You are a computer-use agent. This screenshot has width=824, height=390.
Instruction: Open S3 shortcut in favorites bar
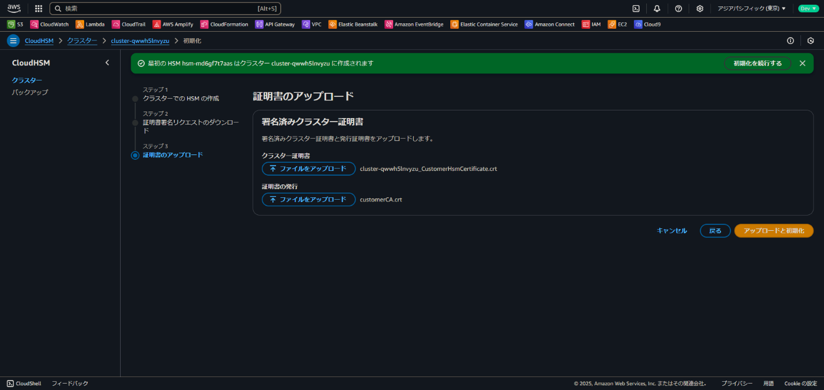[x=15, y=25]
